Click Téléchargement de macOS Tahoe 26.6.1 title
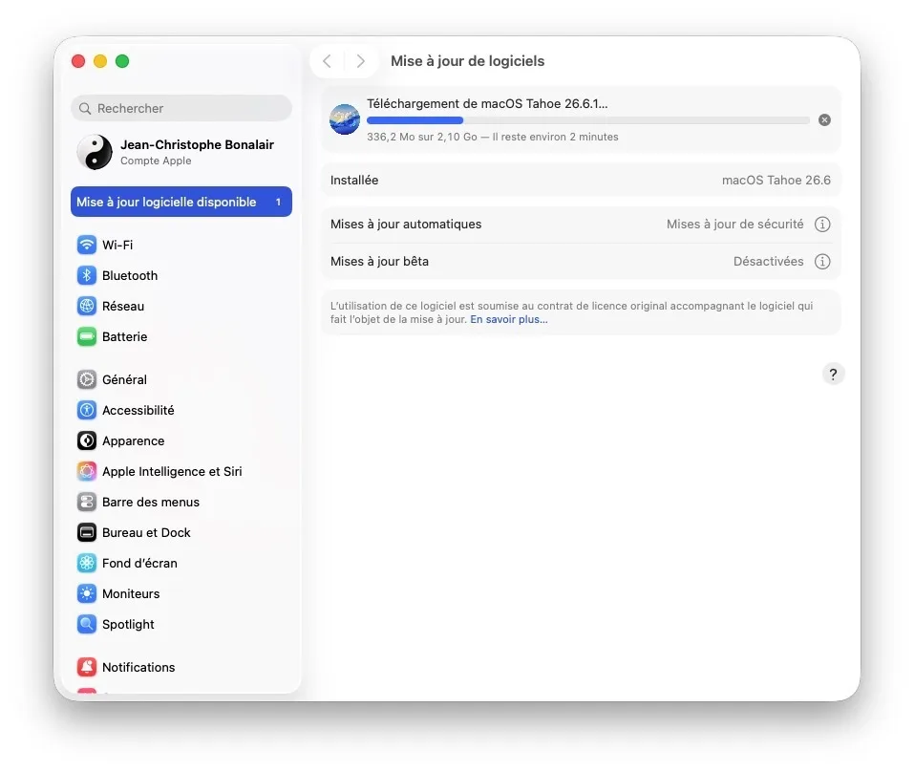The height and width of the screenshot is (772, 914). click(487, 104)
